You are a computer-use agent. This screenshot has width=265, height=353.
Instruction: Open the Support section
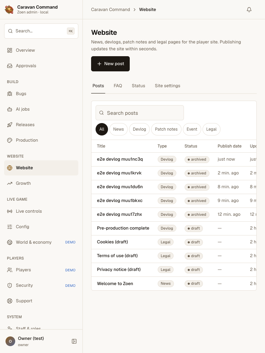pyautogui.click(x=41, y=301)
